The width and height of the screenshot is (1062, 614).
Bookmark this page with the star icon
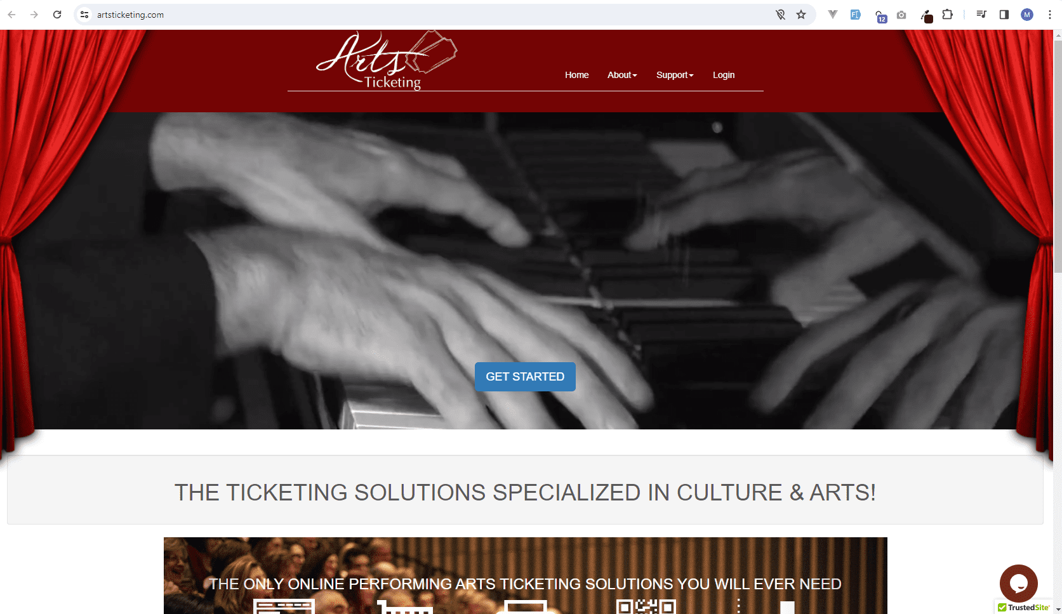click(801, 15)
